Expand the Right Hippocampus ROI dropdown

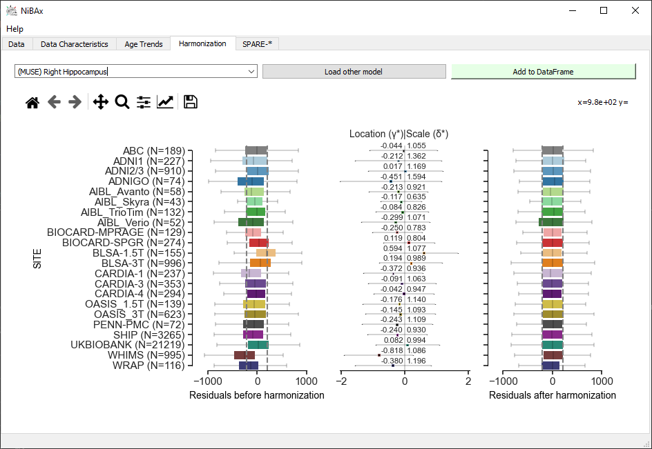point(251,72)
